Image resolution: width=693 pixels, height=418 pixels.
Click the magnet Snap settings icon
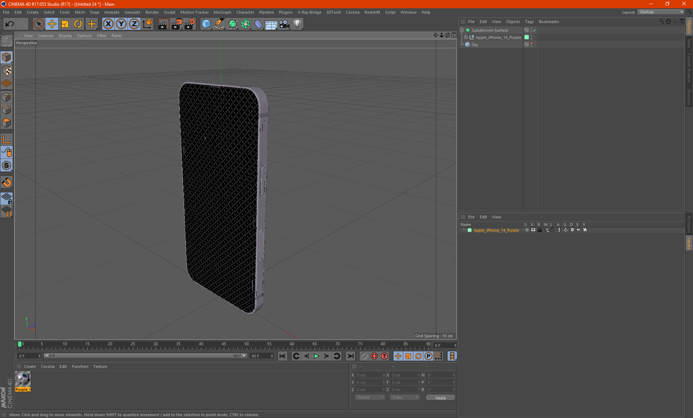pos(6,182)
